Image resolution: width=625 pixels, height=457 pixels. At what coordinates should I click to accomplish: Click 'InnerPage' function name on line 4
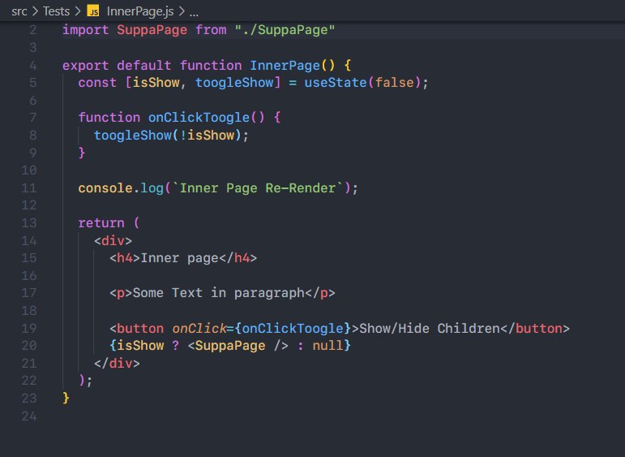(x=285, y=65)
